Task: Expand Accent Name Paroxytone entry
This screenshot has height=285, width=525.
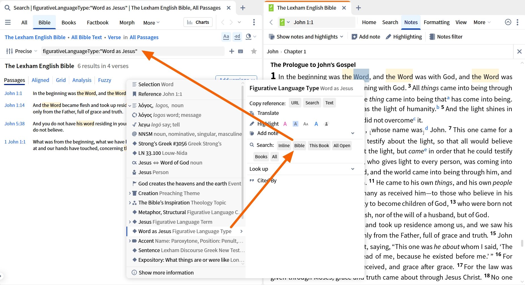Action: point(130,241)
